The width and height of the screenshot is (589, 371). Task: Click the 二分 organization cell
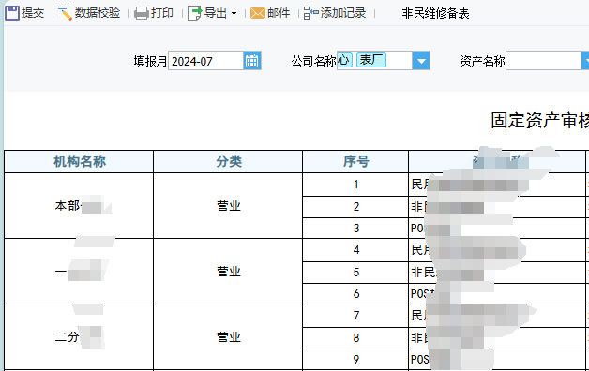click(79, 337)
